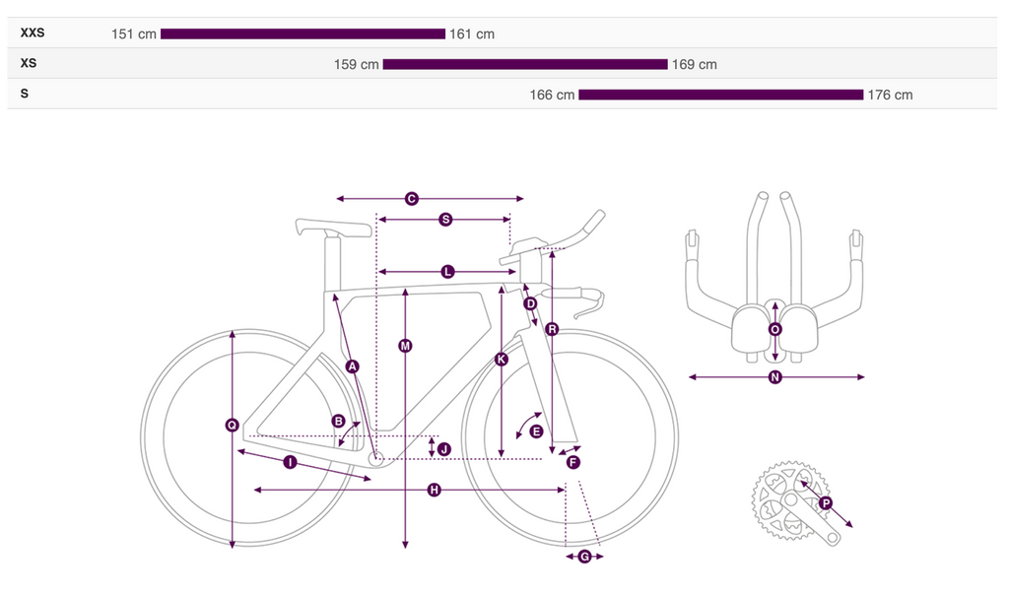Click the M standover height marker

[x=405, y=346]
